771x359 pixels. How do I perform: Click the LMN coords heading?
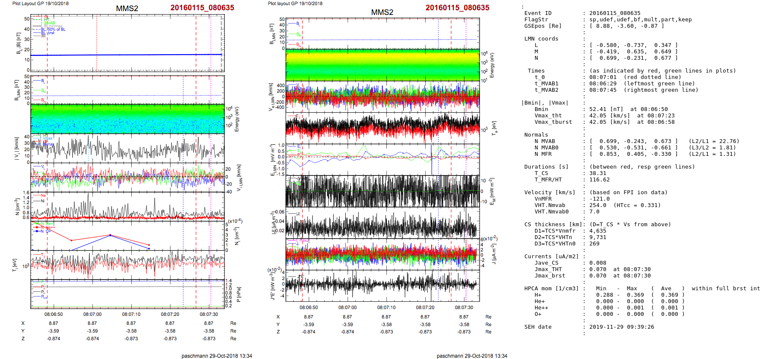point(541,39)
